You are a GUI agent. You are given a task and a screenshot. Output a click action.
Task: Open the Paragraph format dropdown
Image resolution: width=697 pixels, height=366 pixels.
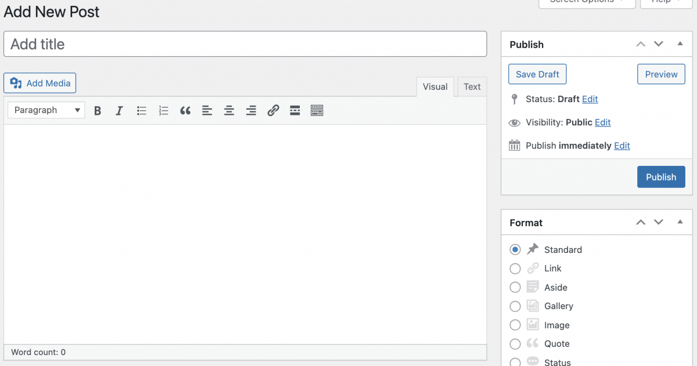pyautogui.click(x=46, y=110)
